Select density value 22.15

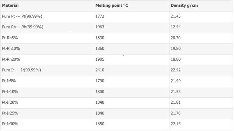click(x=176, y=124)
